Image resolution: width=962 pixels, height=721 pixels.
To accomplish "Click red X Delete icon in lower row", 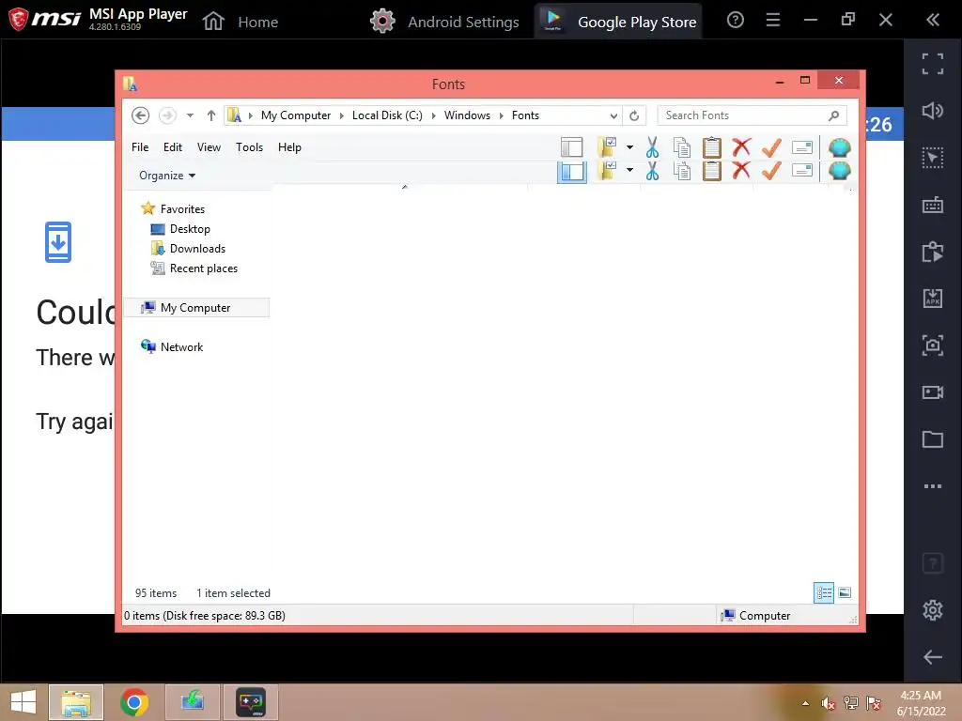I will [x=741, y=171].
